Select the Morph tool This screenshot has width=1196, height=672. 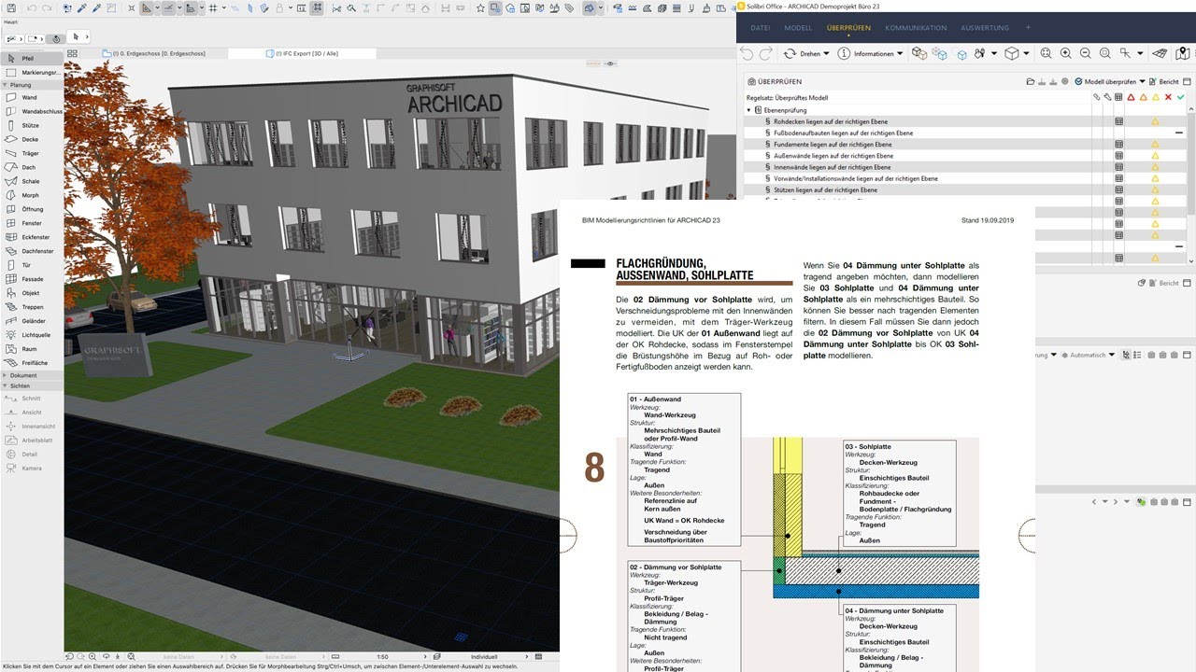tap(32, 195)
